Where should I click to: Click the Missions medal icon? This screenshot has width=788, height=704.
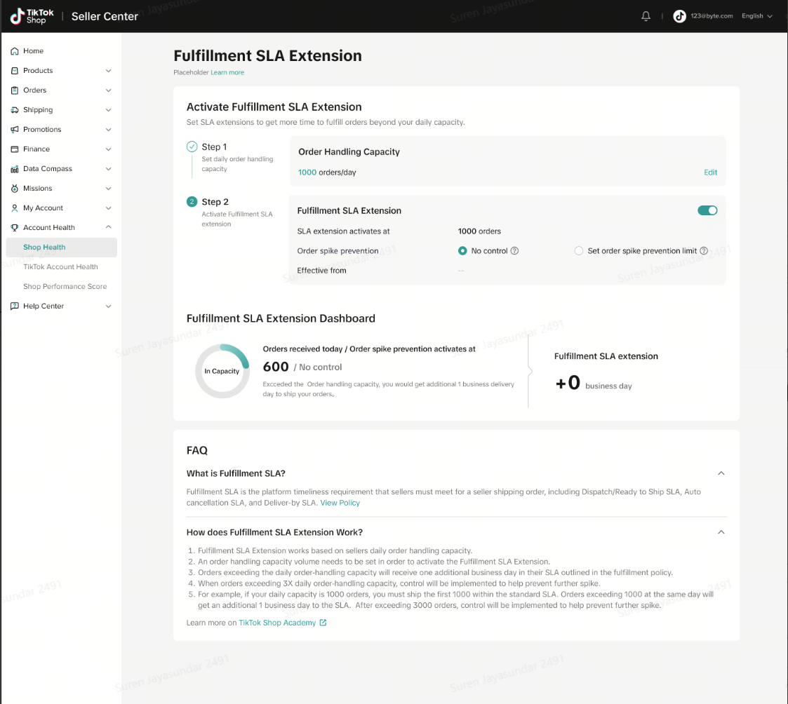[15, 189]
